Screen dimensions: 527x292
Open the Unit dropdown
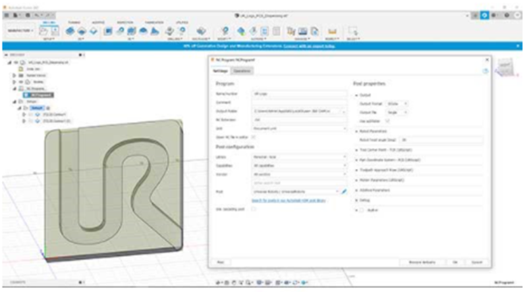299,128
